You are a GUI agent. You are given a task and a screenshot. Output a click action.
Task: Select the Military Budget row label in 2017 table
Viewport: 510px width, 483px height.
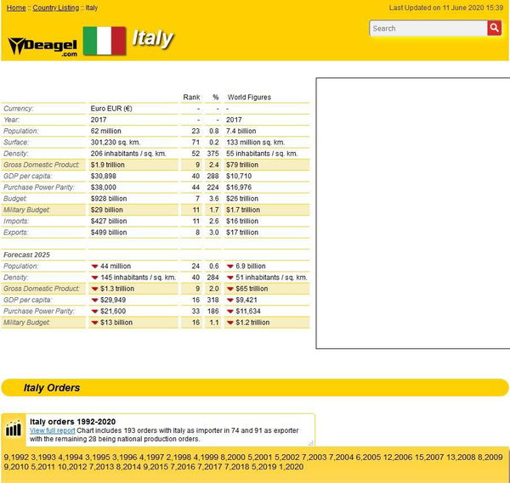pyautogui.click(x=27, y=209)
